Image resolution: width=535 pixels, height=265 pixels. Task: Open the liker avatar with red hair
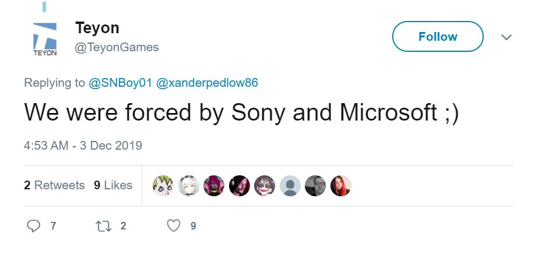point(340,186)
